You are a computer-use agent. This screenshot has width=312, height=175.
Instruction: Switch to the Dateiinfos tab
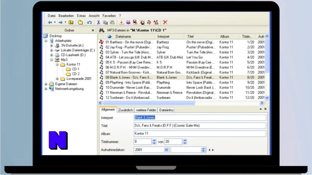pos(166,110)
